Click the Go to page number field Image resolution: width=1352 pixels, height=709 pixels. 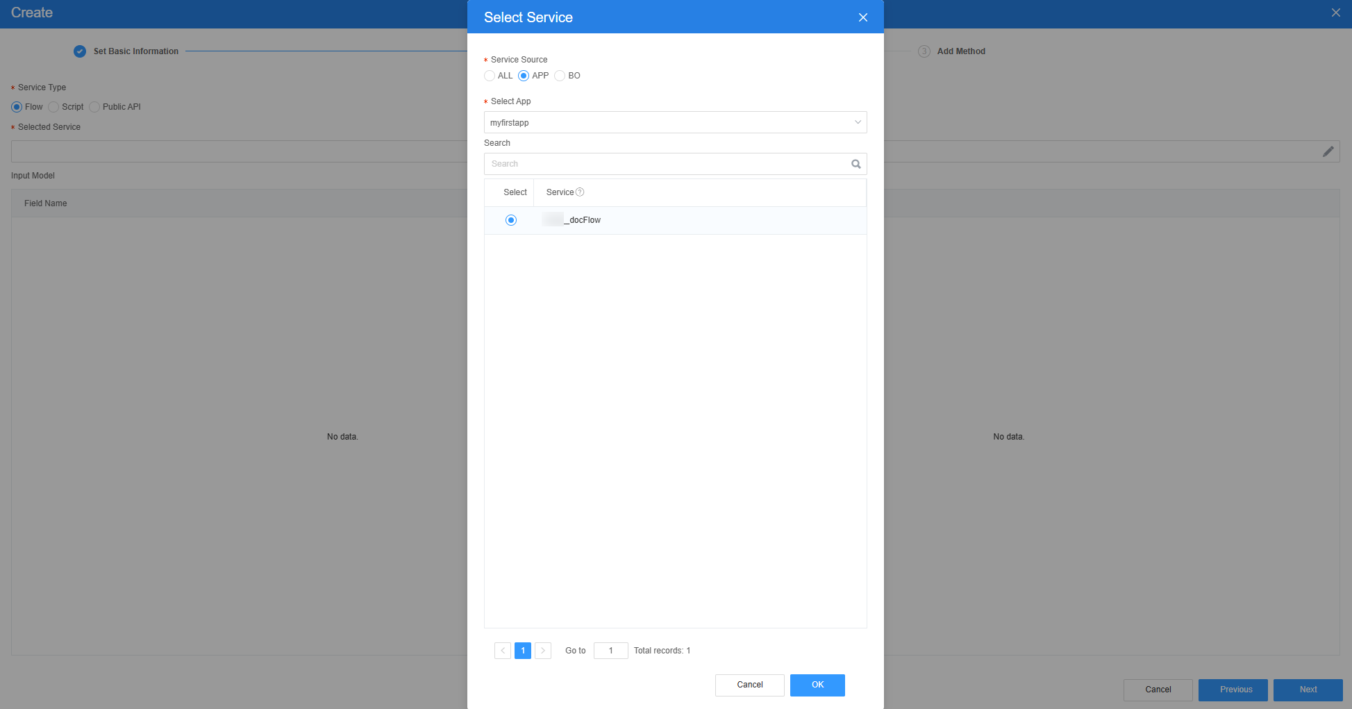(611, 651)
